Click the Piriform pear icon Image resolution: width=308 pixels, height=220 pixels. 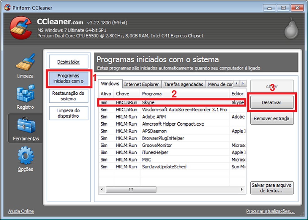click(x=291, y=28)
